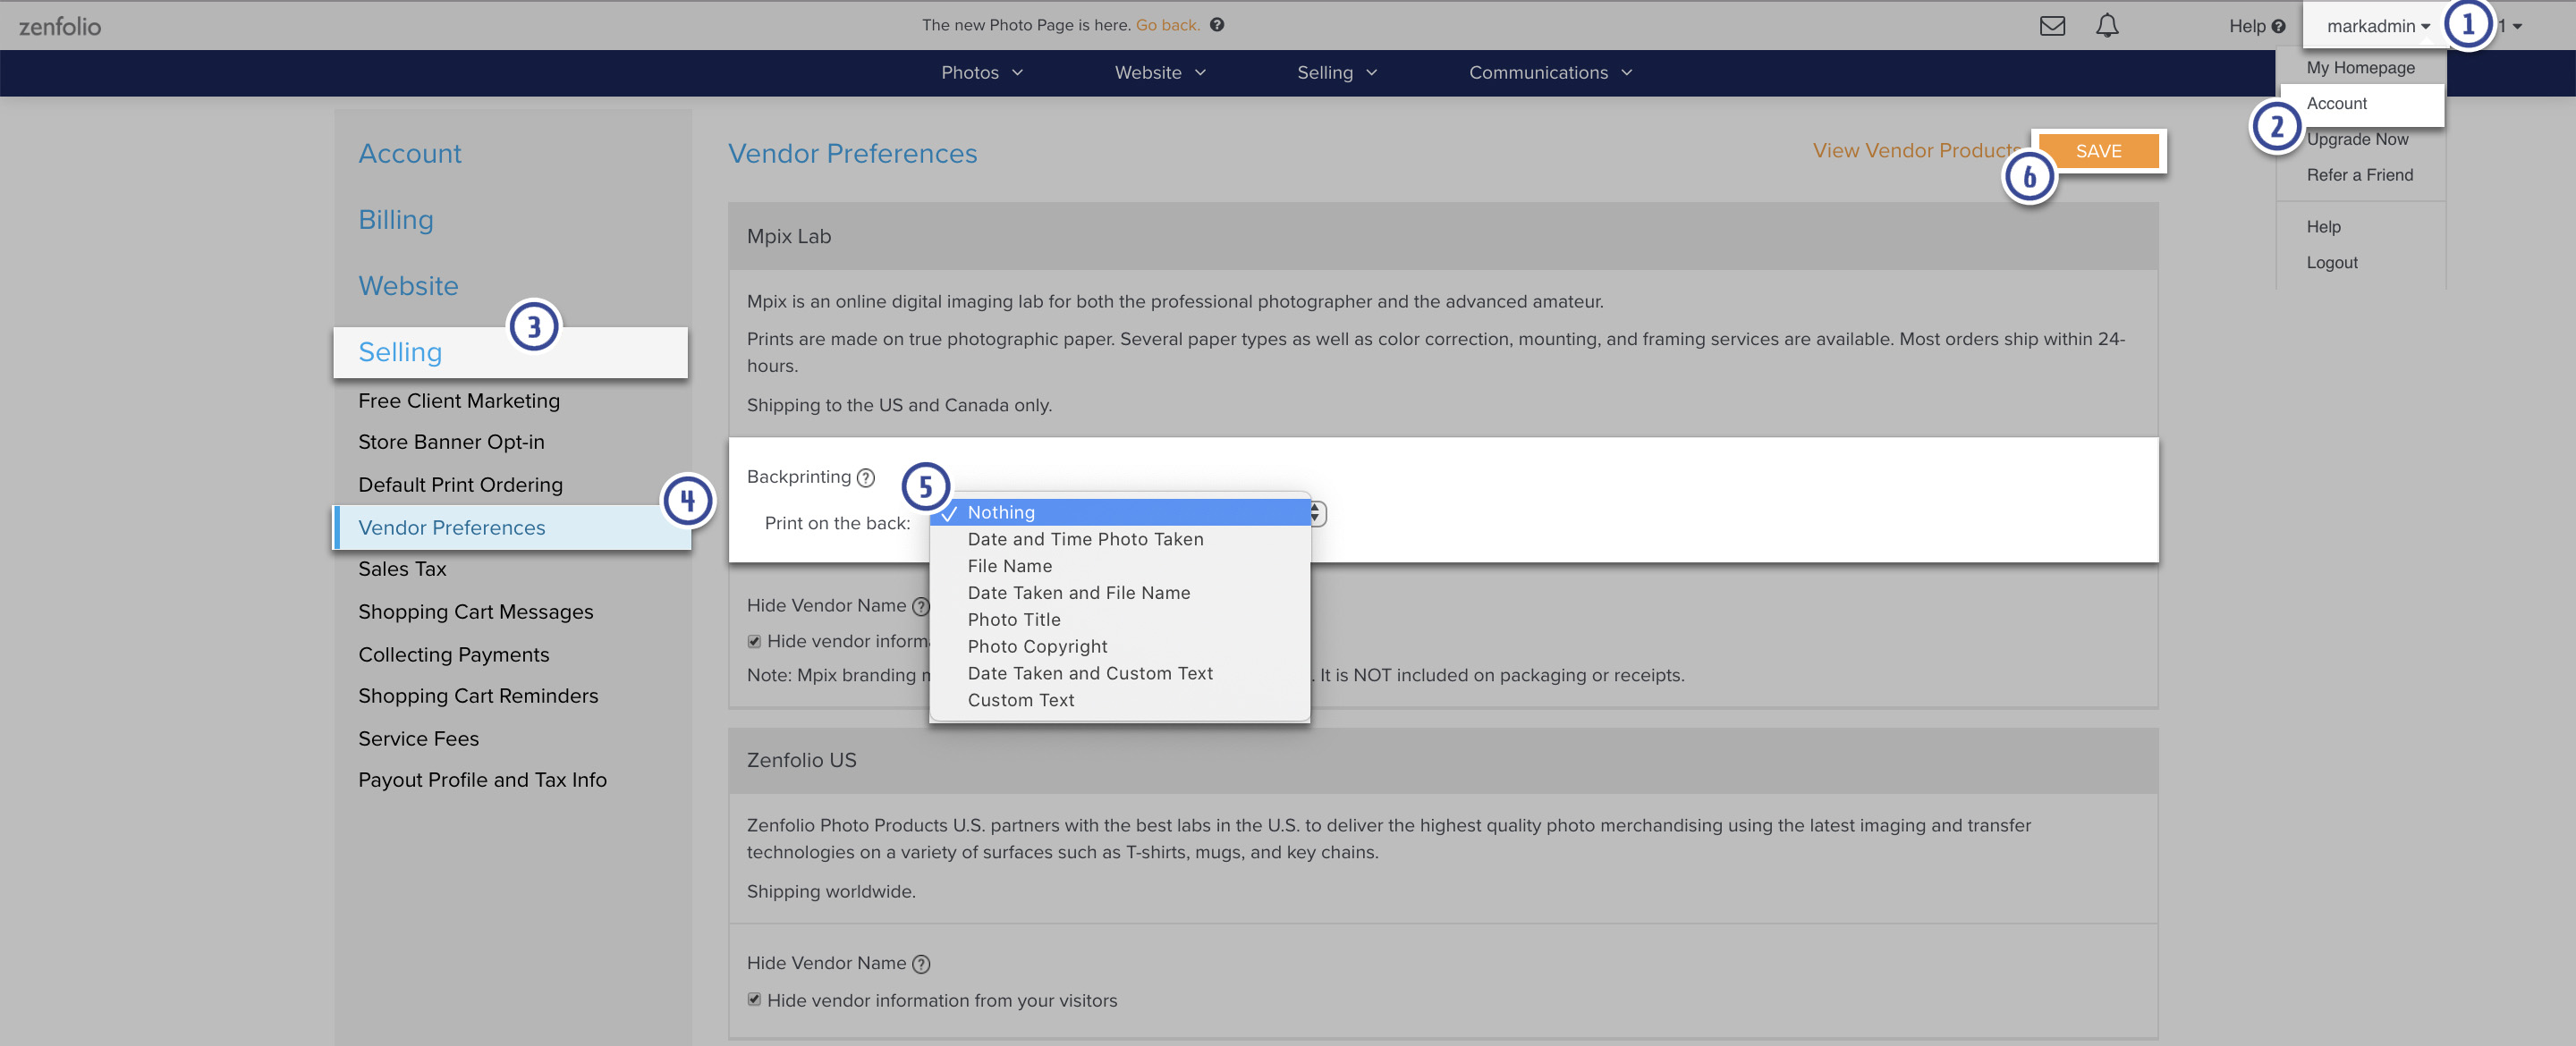Open Shopping Cart Messages
The width and height of the screenshot is (2576, 1046).
[x=475, y=612]
